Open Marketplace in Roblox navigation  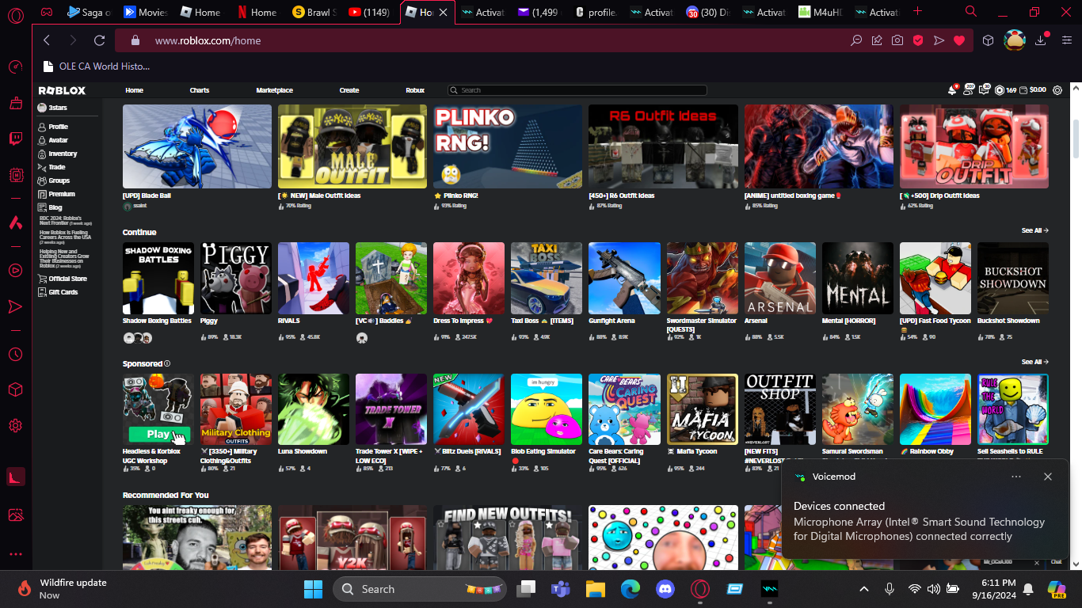[x=275, y=90]
